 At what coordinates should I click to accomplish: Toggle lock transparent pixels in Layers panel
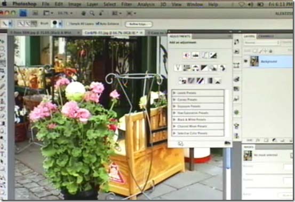tap(256, 51)
